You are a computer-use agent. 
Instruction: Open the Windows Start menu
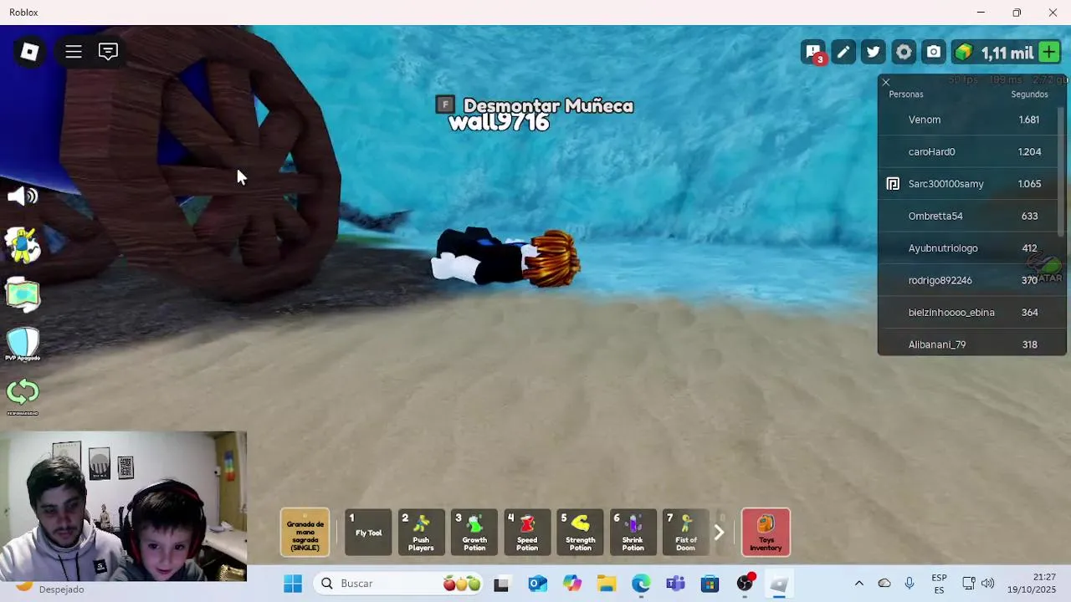[292, 584]
